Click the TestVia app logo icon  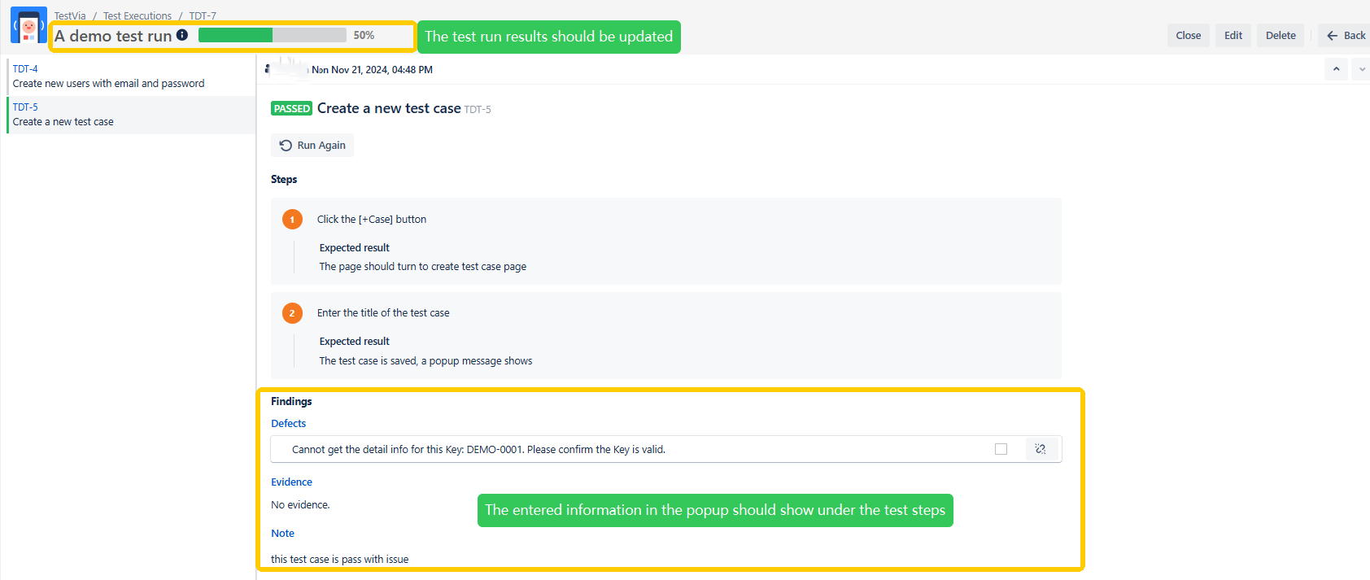click(x=28, y=26)
